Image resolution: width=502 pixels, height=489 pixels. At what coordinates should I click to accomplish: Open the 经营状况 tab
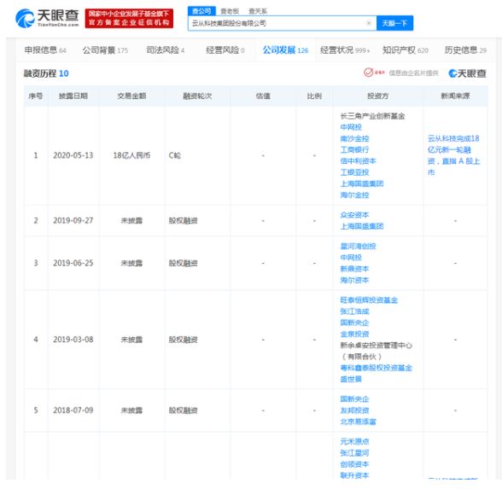[345, 50]
